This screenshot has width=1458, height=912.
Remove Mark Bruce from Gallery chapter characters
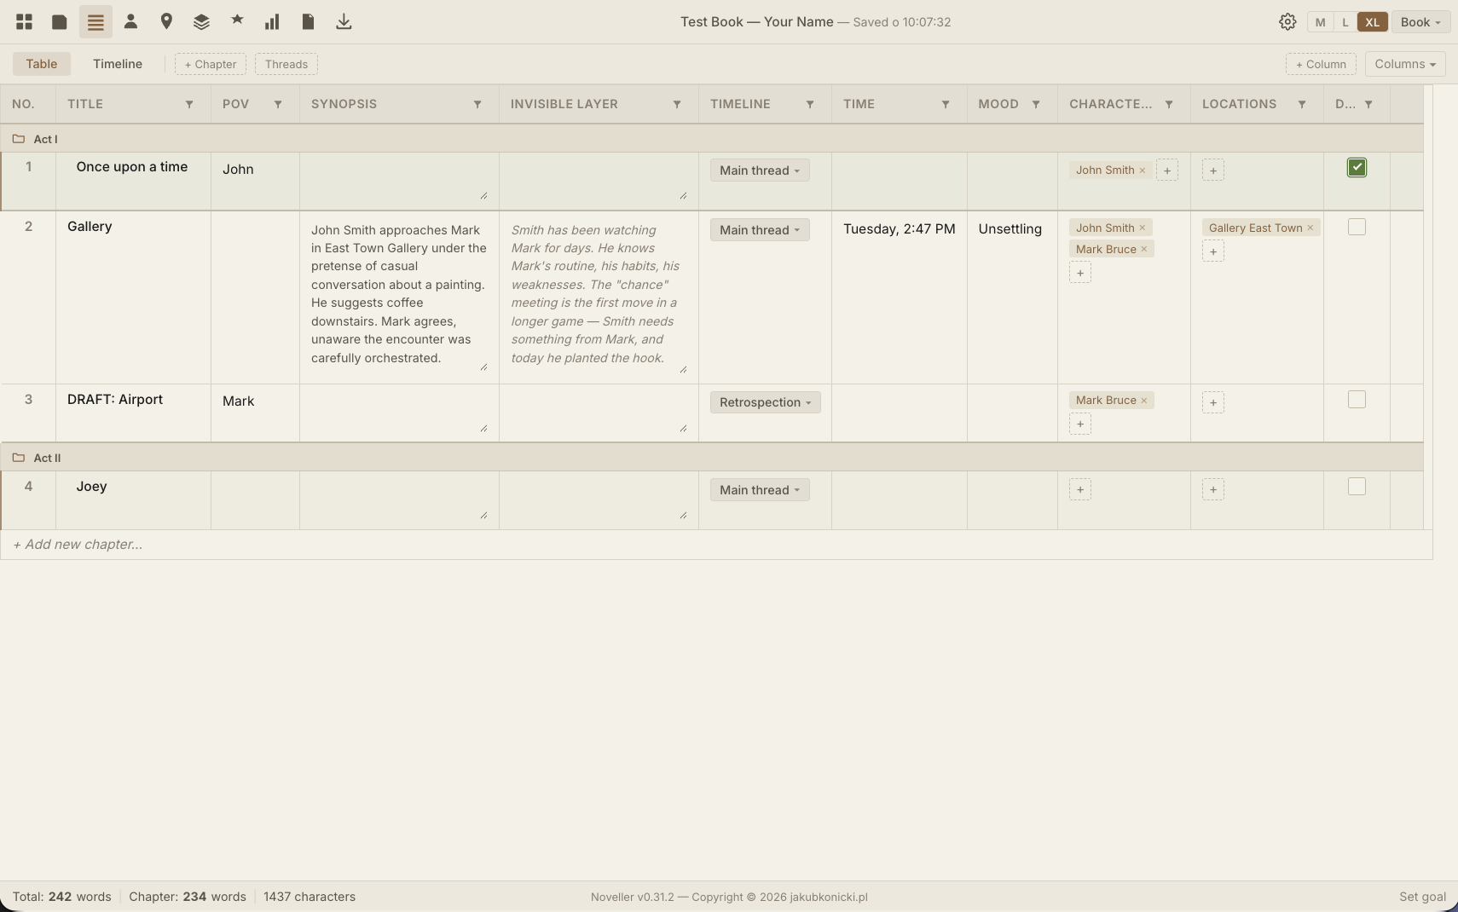tap(1144, 250)
